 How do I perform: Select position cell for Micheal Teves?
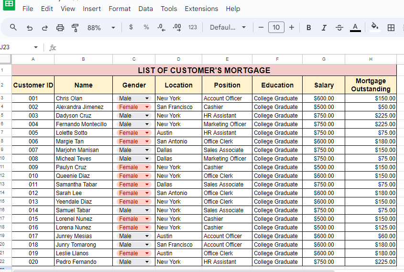[227, 158]
